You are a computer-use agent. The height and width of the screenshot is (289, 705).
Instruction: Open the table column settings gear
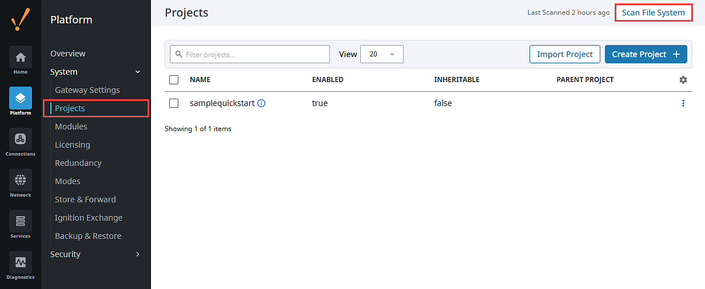click(x=683, y=80)
